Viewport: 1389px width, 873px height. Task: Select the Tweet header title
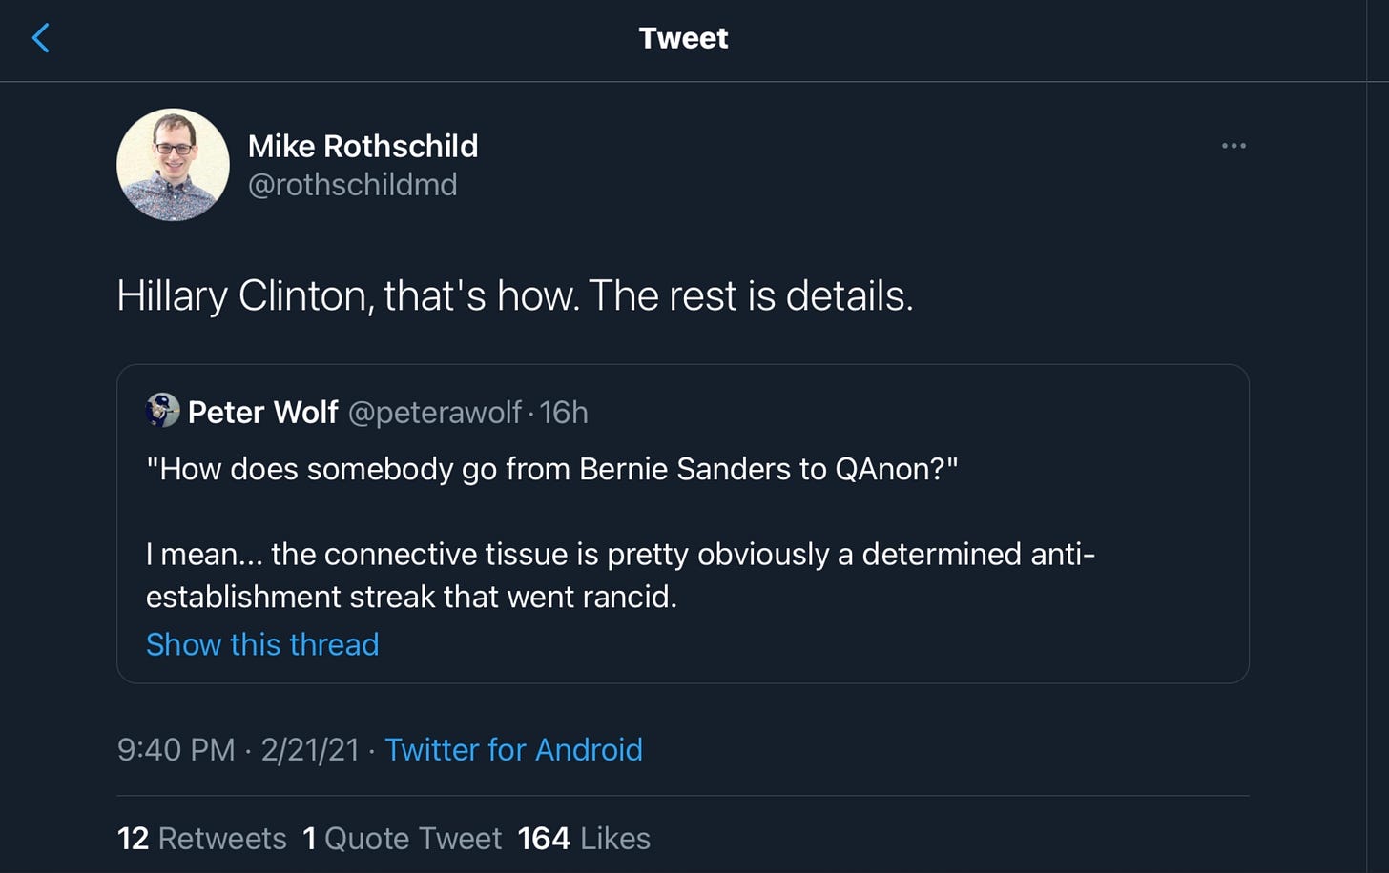coord(683,38)
